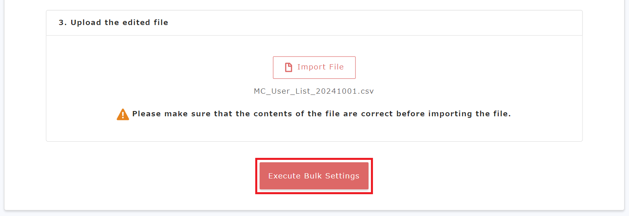Click the "Bulk Settings" text on the button

330,176
